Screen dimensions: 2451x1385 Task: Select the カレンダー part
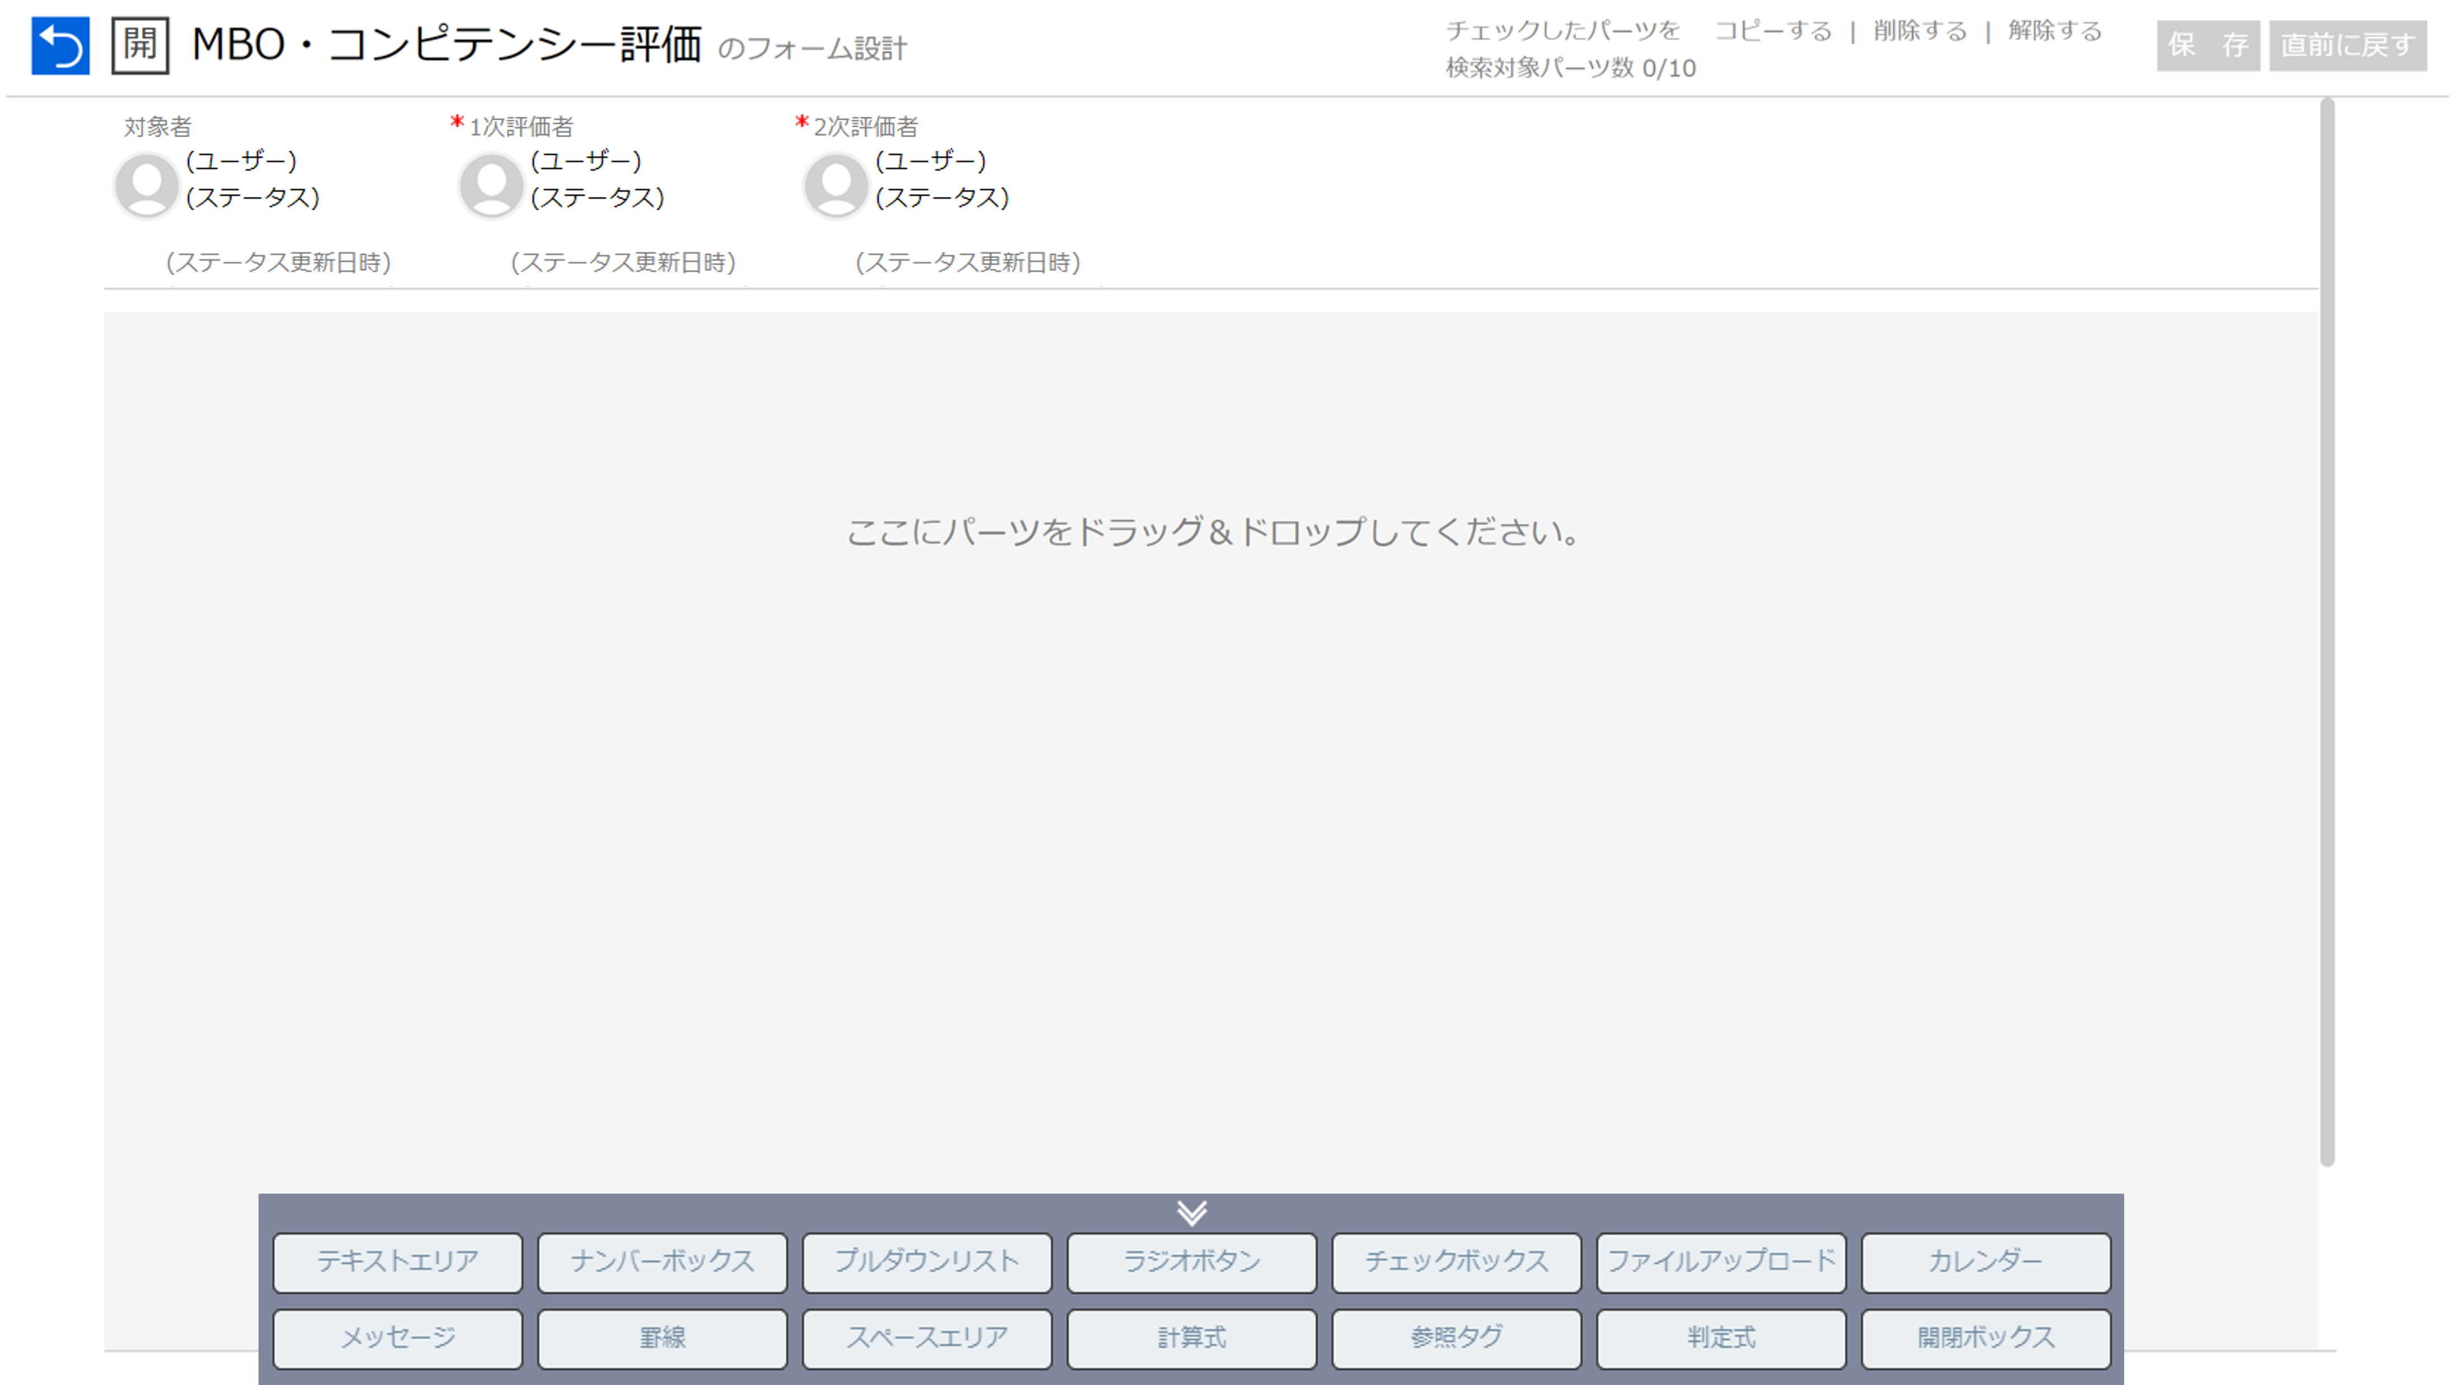1986,1262
